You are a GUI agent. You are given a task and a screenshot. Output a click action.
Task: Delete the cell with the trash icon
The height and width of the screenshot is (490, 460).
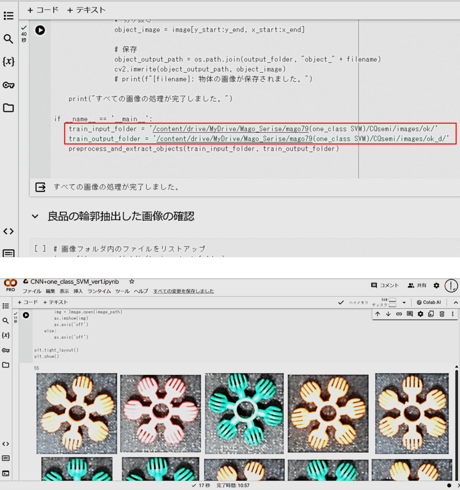(x=442, y=314)
